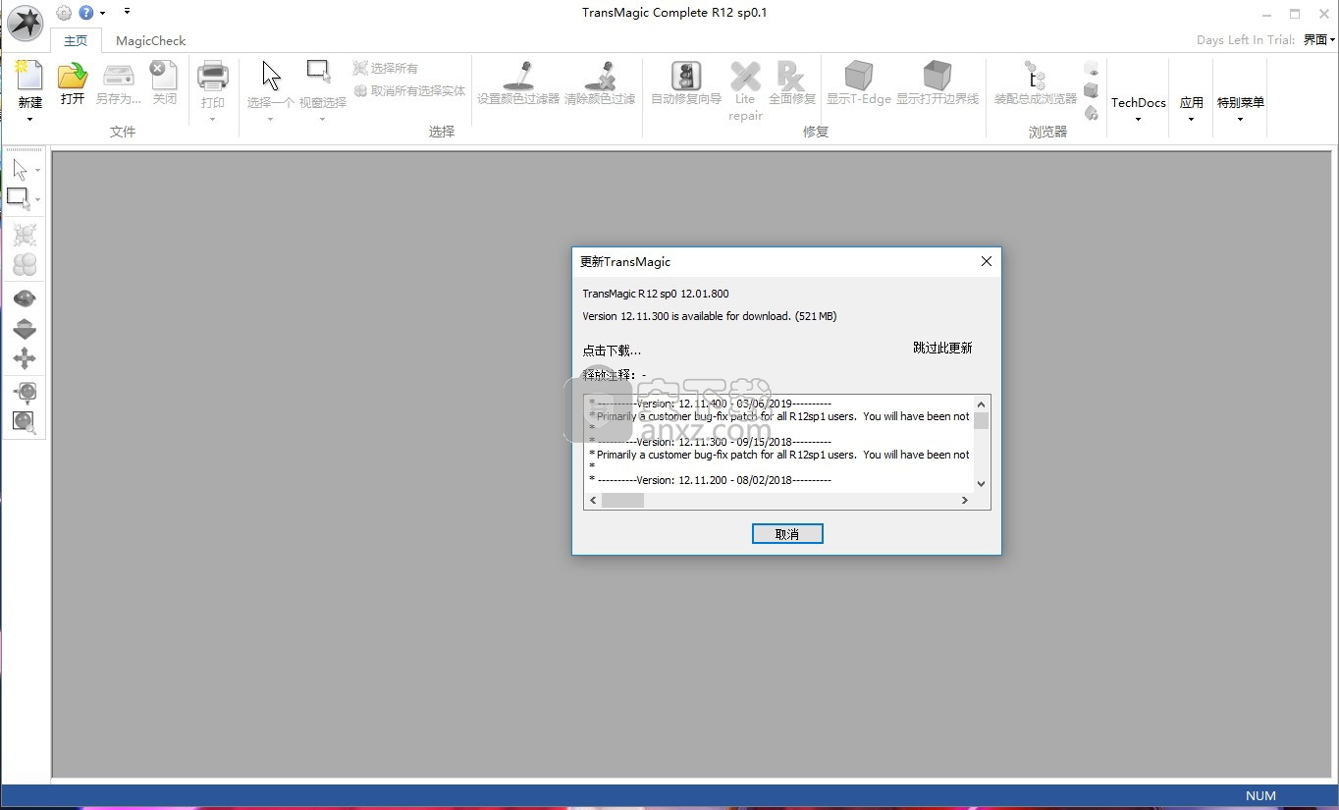Viewport: 1339px width, 810px height.
Task: Click the four-way pan arrows icon
Action: pyautogui.click(x=25, y=358)
